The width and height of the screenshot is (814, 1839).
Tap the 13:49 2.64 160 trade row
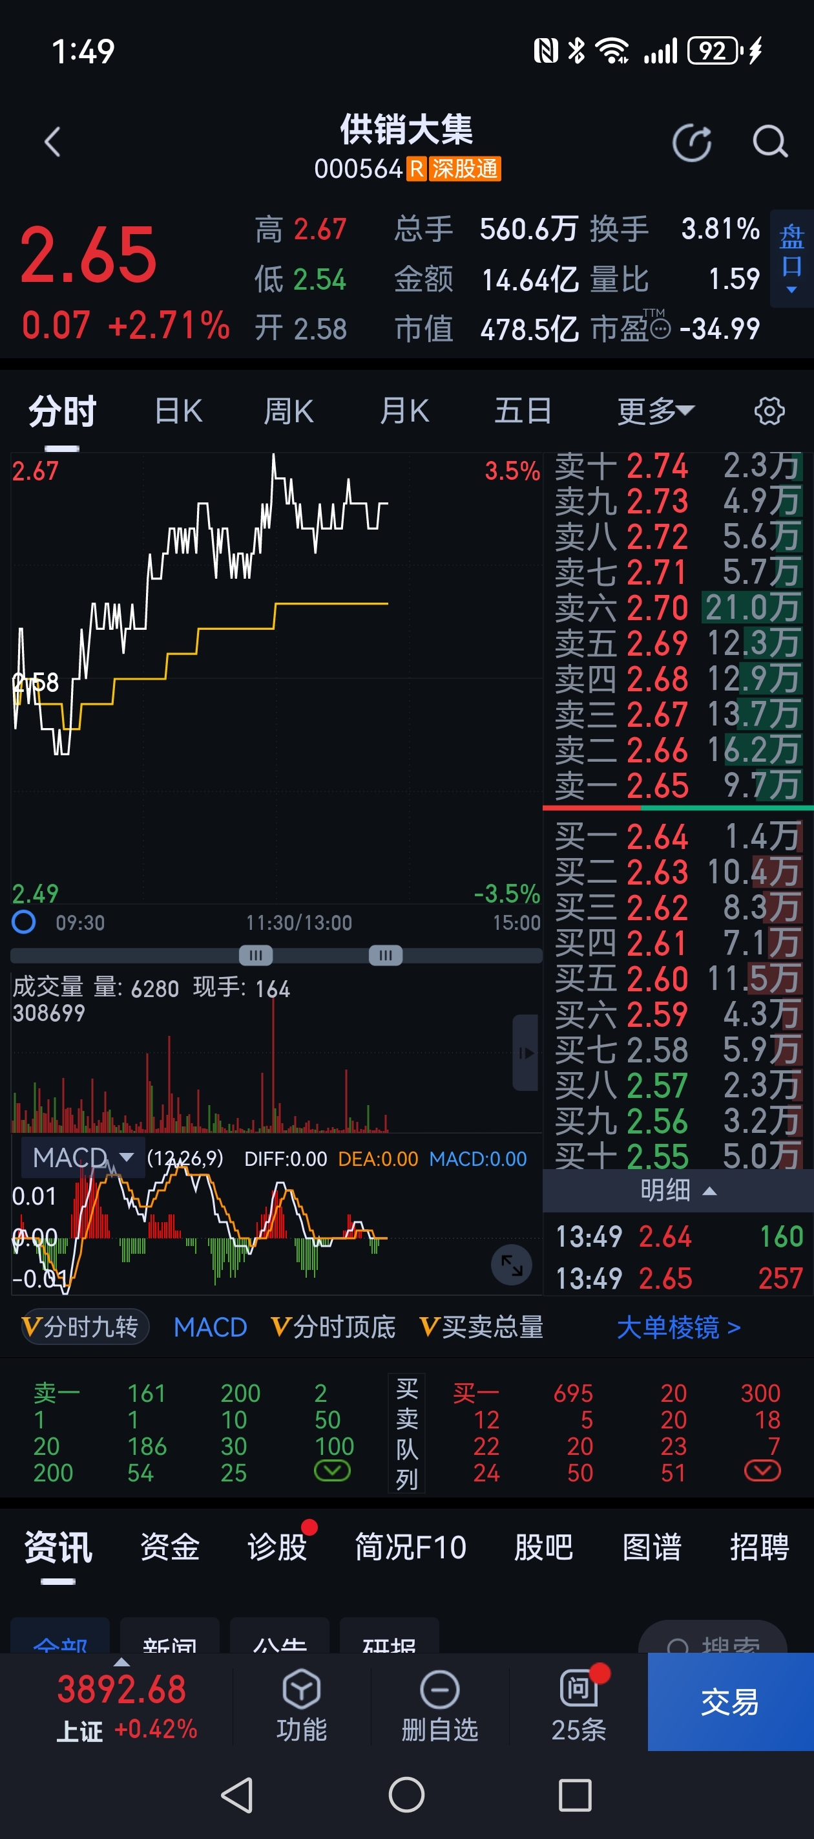(678, 1236)
